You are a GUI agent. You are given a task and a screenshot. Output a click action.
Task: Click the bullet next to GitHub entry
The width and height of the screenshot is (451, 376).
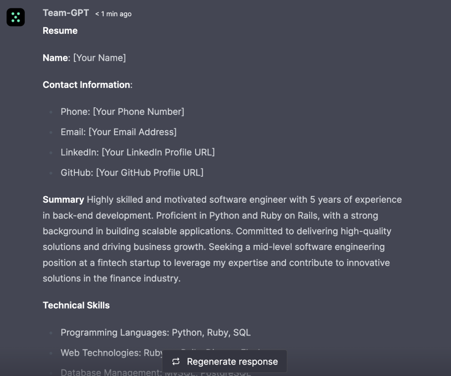pos(51,172)
